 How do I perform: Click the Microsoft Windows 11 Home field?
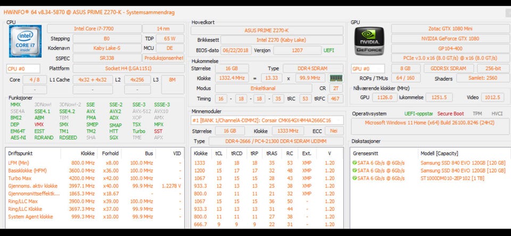[429, 123]
